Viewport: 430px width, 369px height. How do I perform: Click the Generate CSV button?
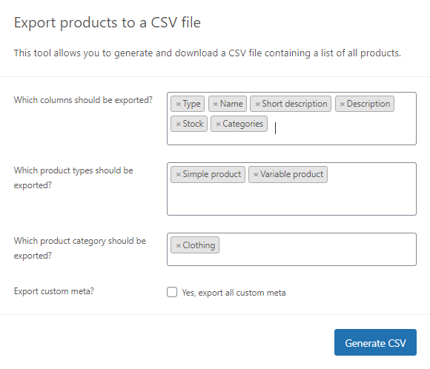375,342
